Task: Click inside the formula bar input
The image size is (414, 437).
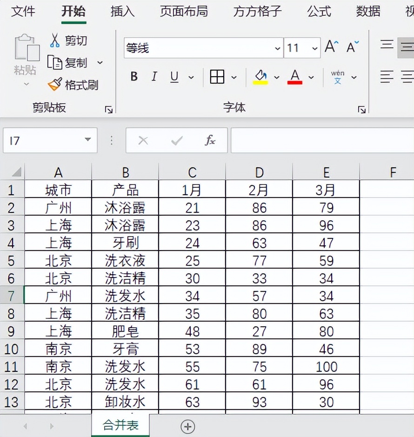Action: (x=321, y=140)
